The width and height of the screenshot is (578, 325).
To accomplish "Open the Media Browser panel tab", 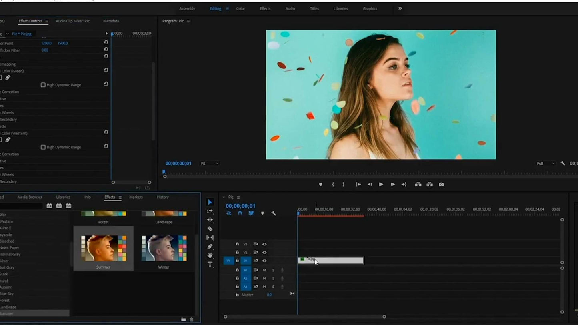I will pyautogui.click(x=30, y=197).
